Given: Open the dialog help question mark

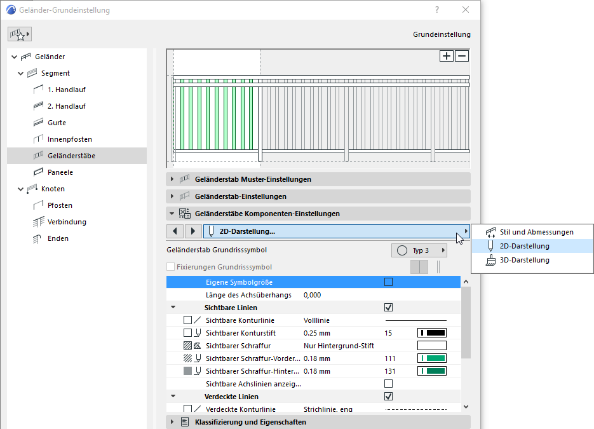Looking at the screenshot, I should [x=437, y=10].
